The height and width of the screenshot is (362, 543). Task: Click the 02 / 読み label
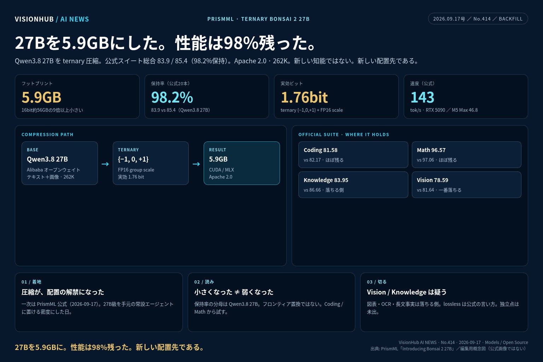[x=204, y=282]
